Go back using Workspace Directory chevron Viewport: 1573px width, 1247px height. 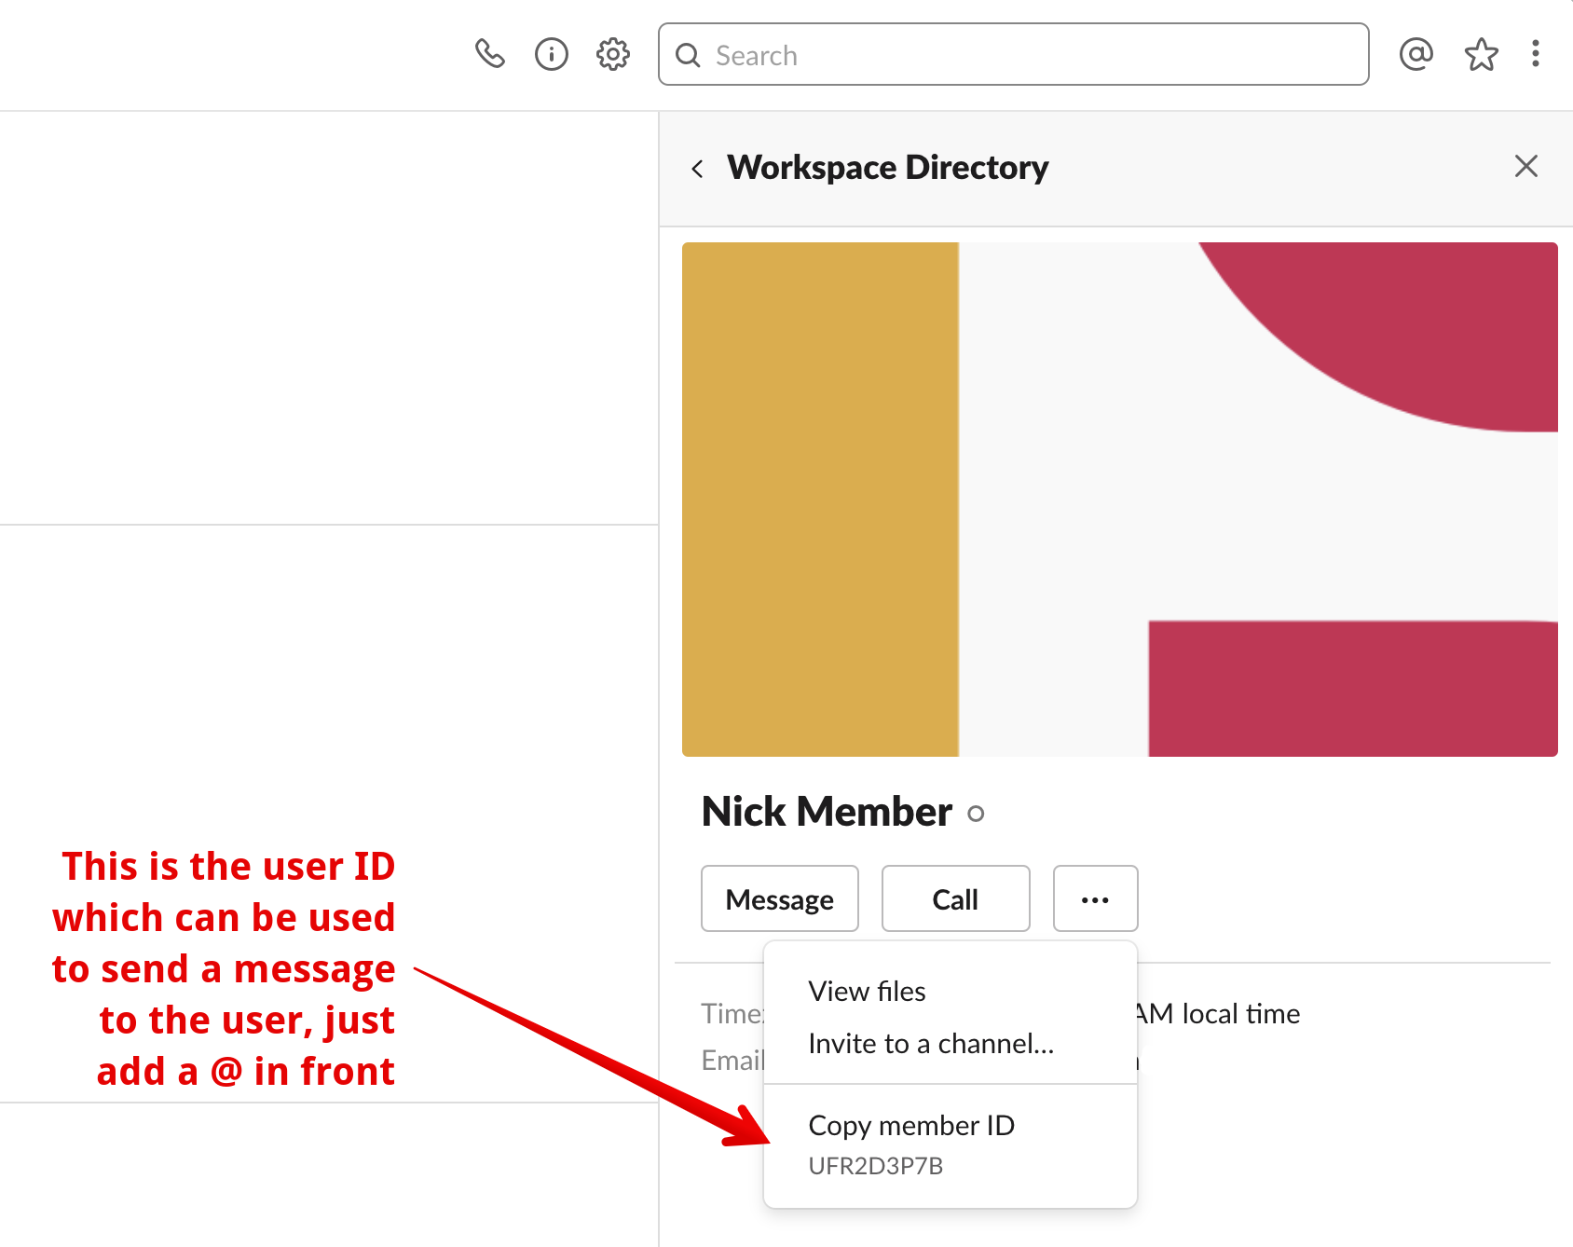coord(698,169)
